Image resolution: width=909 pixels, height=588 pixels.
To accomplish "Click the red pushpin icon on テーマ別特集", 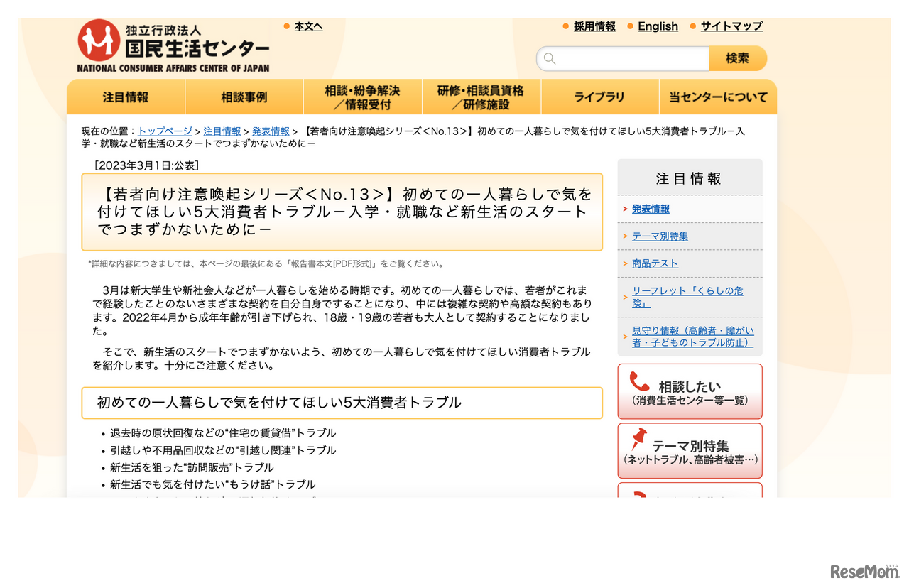I will [x=638, y=439].
